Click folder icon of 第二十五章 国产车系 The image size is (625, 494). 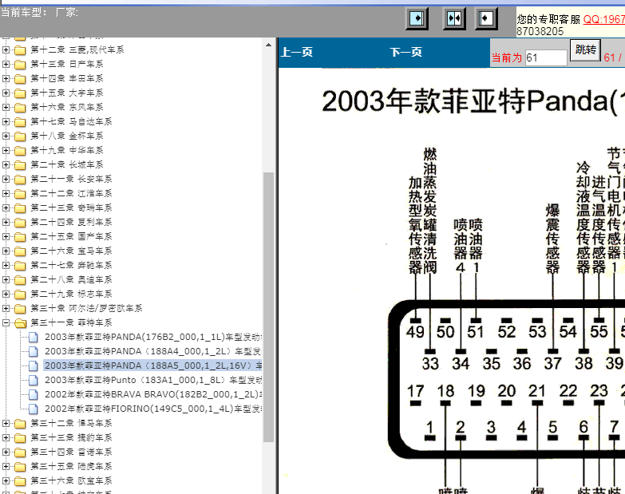point(20,237)
